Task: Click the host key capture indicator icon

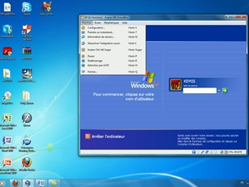Action: coord(226,152)
